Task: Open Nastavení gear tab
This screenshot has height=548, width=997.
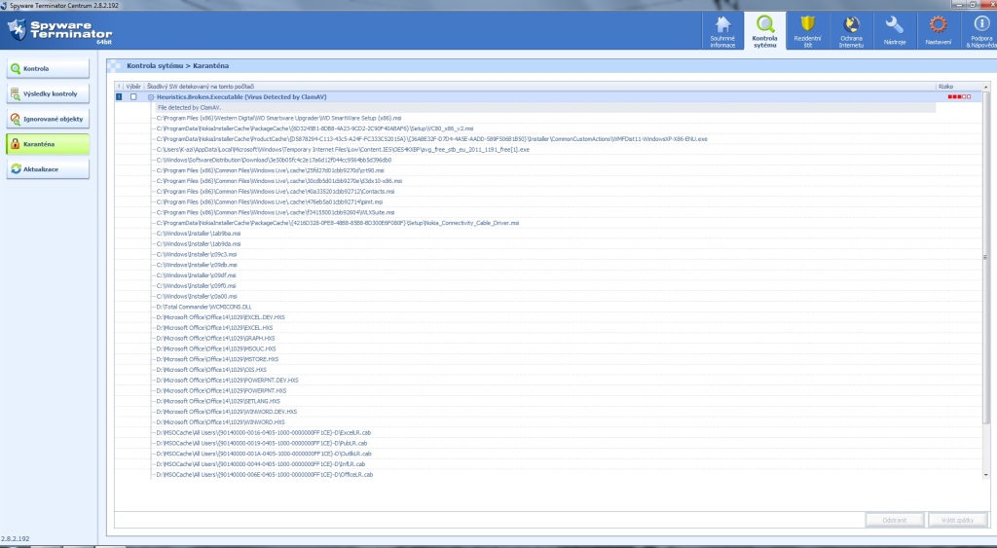Action: pos(938,31)
